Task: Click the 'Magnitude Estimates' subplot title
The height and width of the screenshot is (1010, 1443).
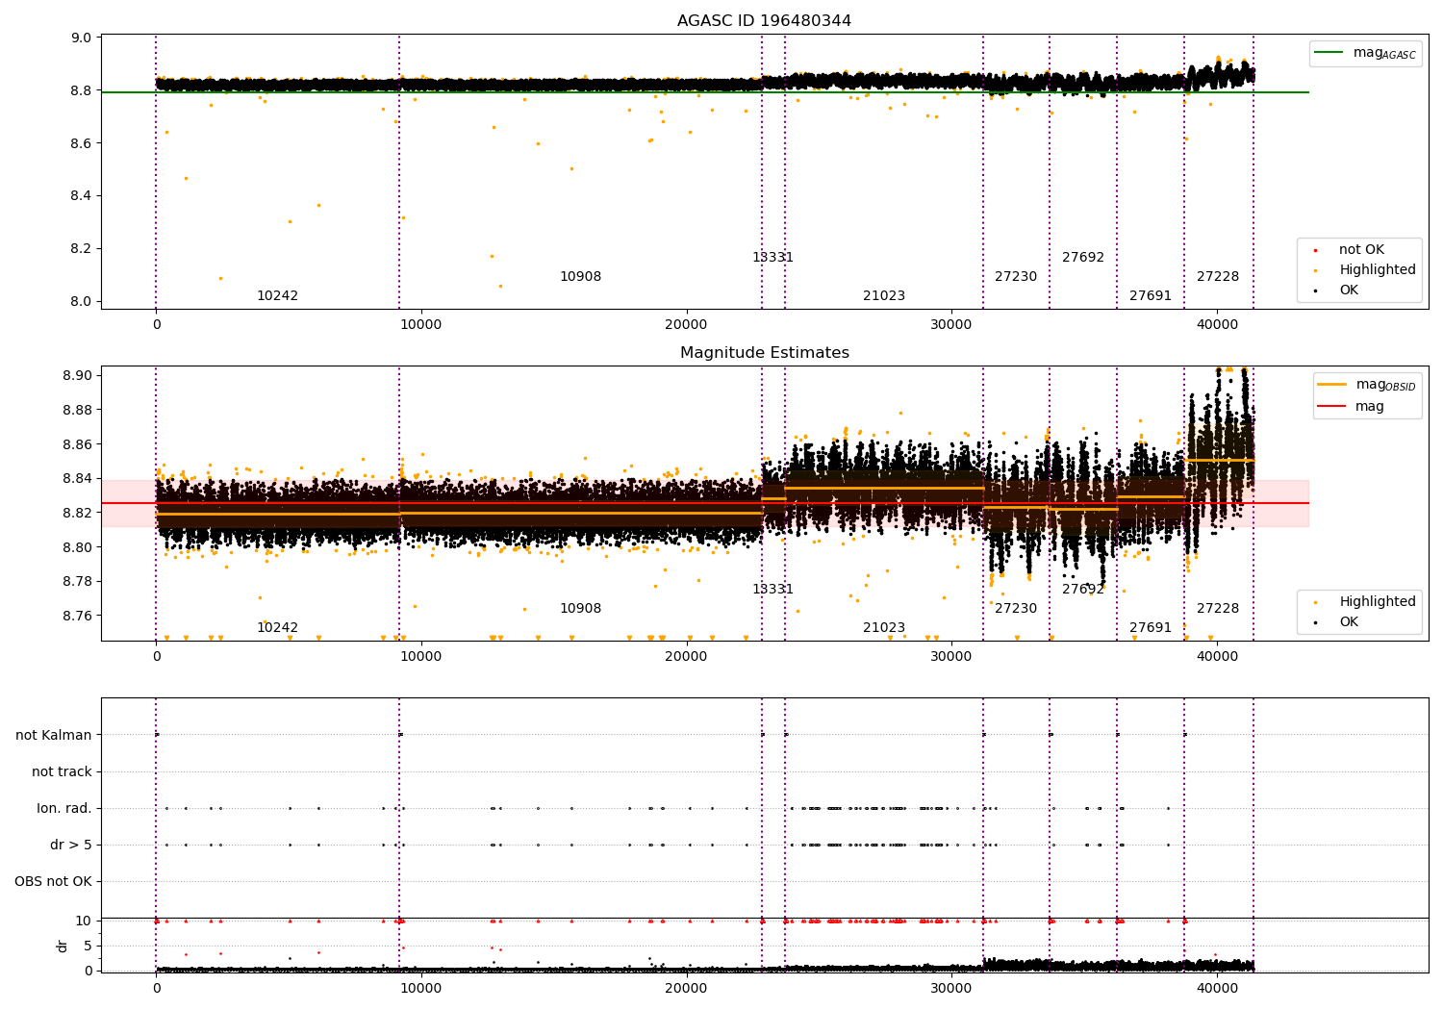Action: 764,353
